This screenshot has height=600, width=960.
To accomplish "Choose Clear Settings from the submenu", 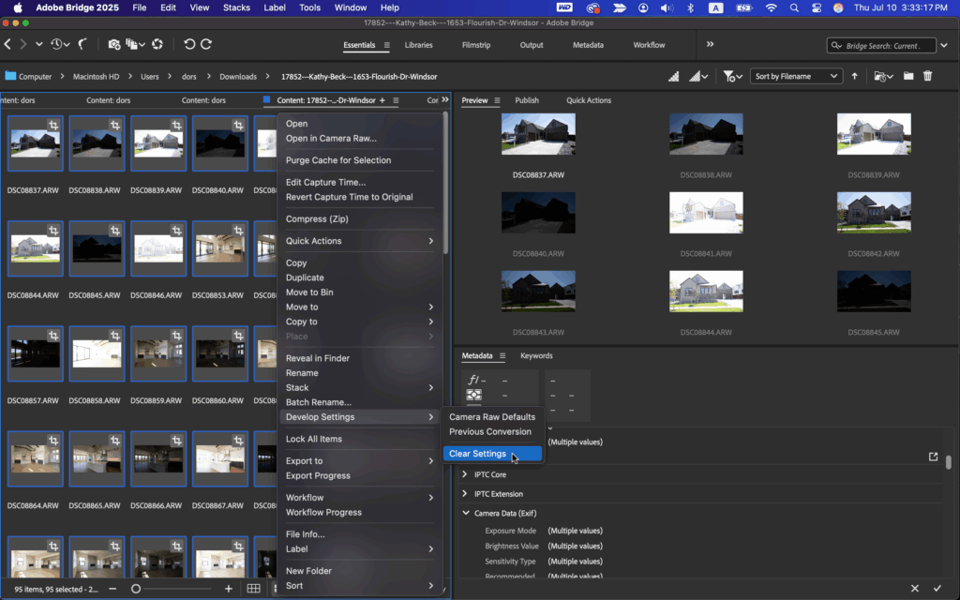I will (x=477, y=454).
